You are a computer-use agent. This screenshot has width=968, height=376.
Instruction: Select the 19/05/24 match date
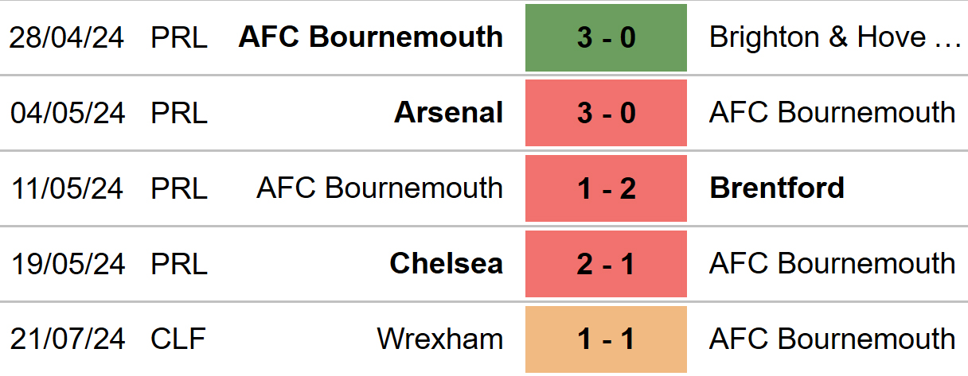[68, 264]
